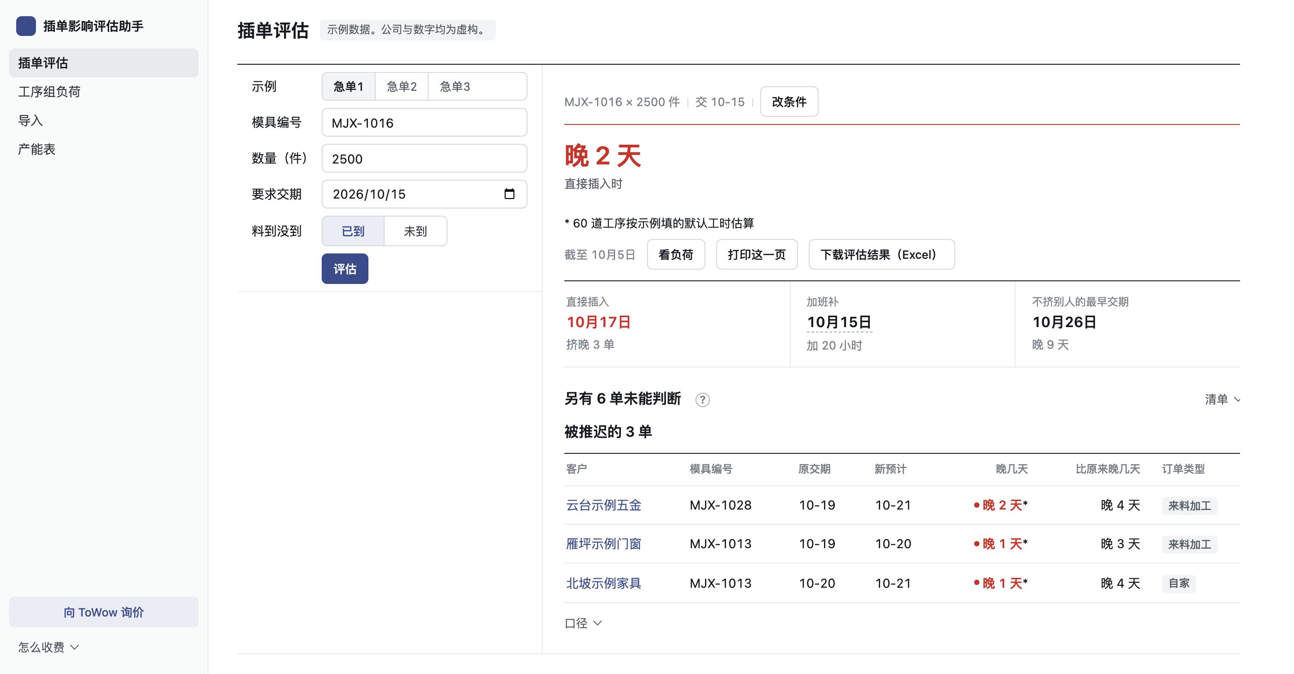Focus the 模具编号 input field
Image resolution: width=1294 pixels, height=674 pixels.
pos(425,123)
